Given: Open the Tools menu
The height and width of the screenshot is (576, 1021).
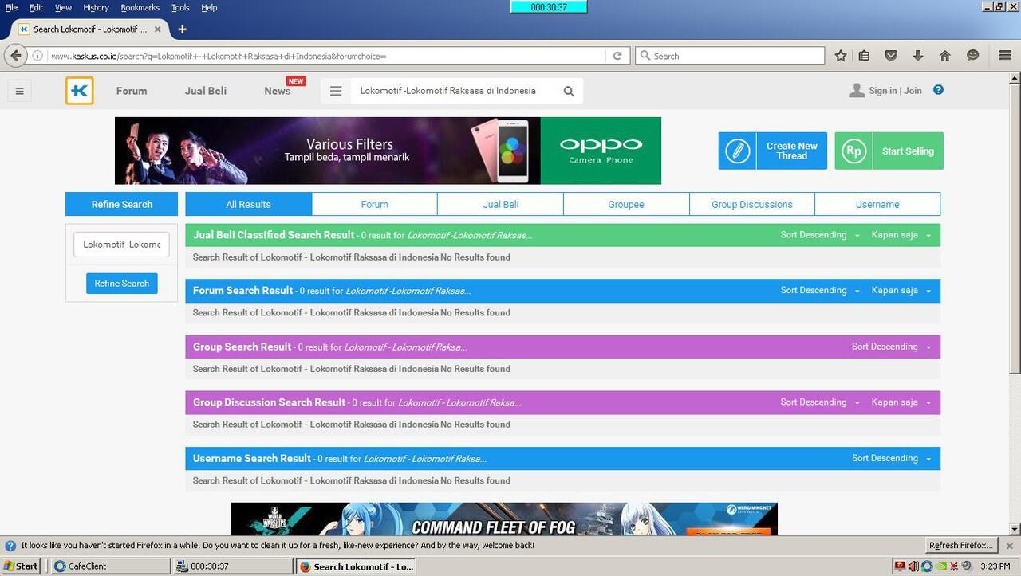Looking at the screenshot, I should pos(180,7).
